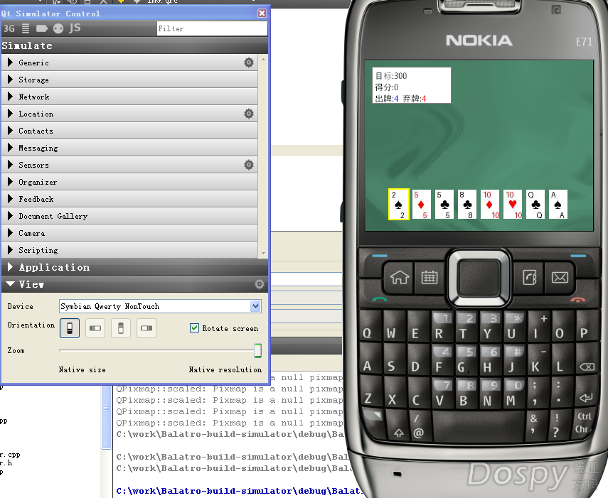This screenshot has width=608, height=498.
Task: Select the 10 of hearts card
Action: coord(513,204)
